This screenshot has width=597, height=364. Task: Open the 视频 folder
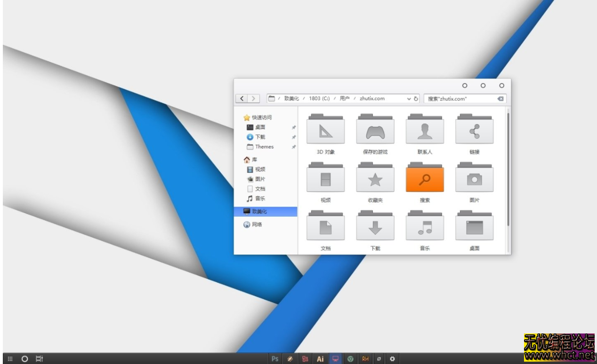(x=325, y=179)
